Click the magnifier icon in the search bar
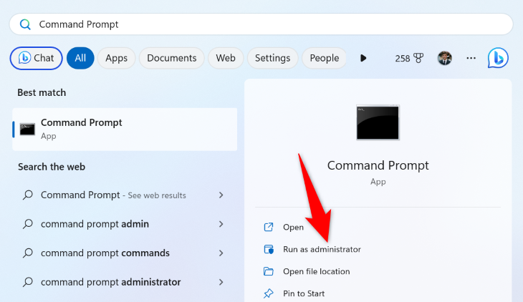The width and height of the screenshot is (523, 302). 25,24
